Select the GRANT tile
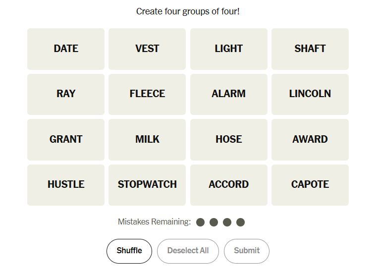 click(x=66, y=139)
